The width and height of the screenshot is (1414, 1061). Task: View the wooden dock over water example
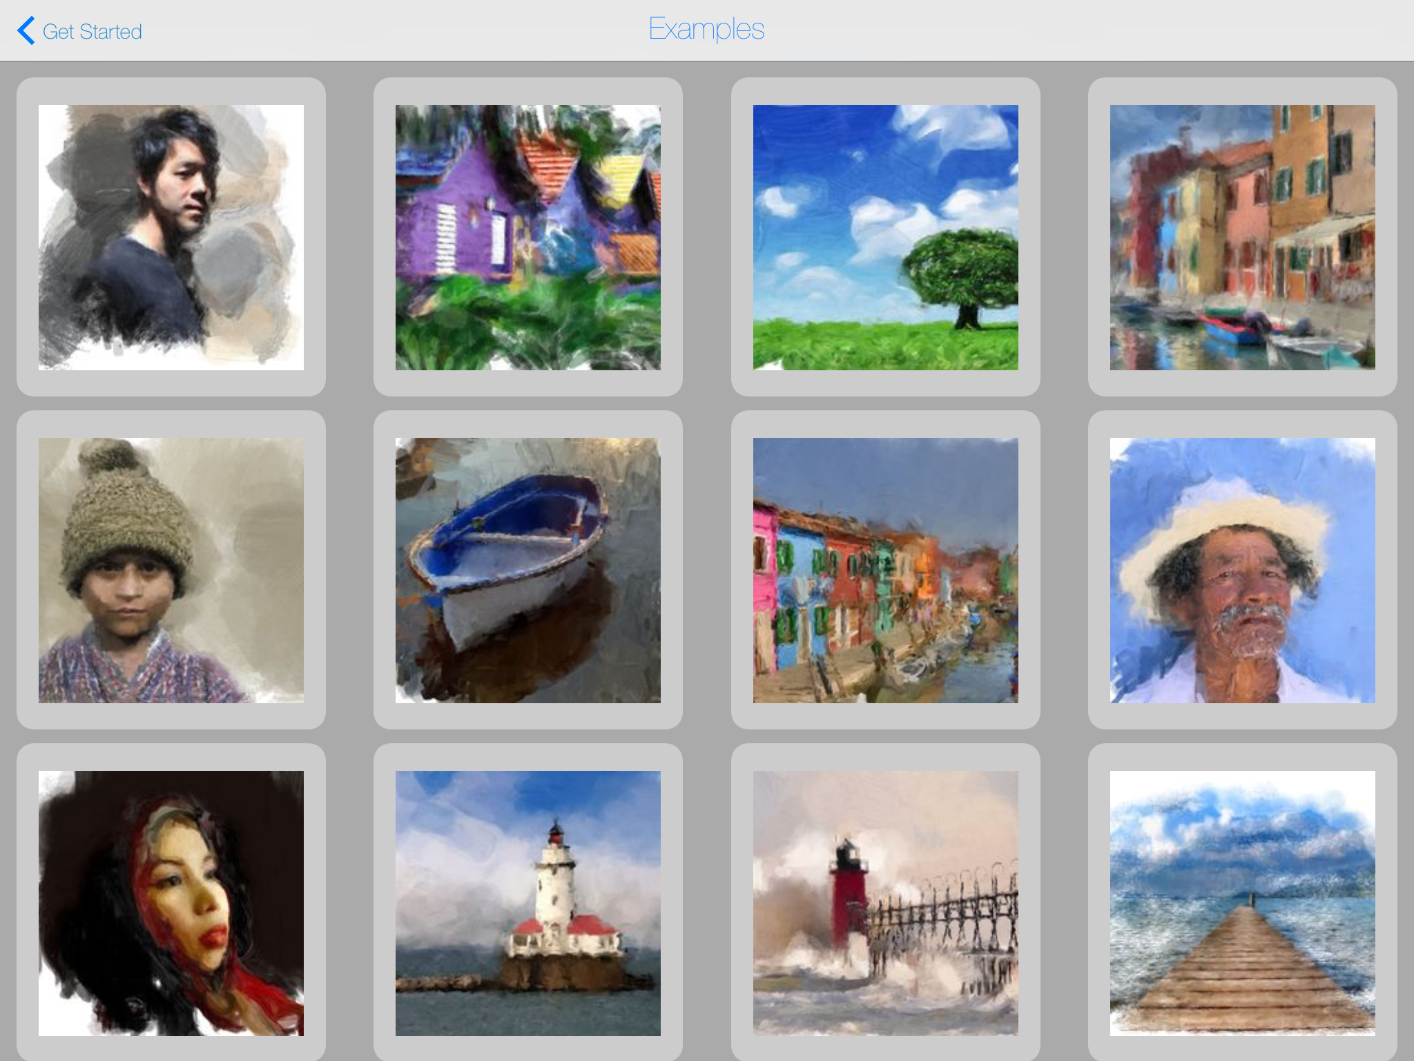(1243, 903)
